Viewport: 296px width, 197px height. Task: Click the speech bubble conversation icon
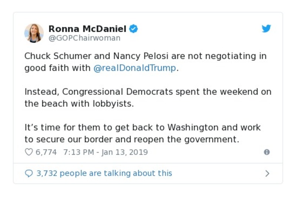click(29, 173)
